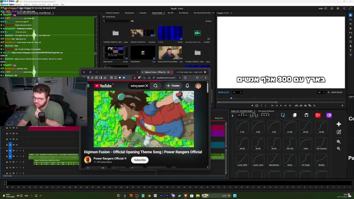Open the YouTube hamburger guide menu
This screenshot has width=354, height=199.
(88, 86)
